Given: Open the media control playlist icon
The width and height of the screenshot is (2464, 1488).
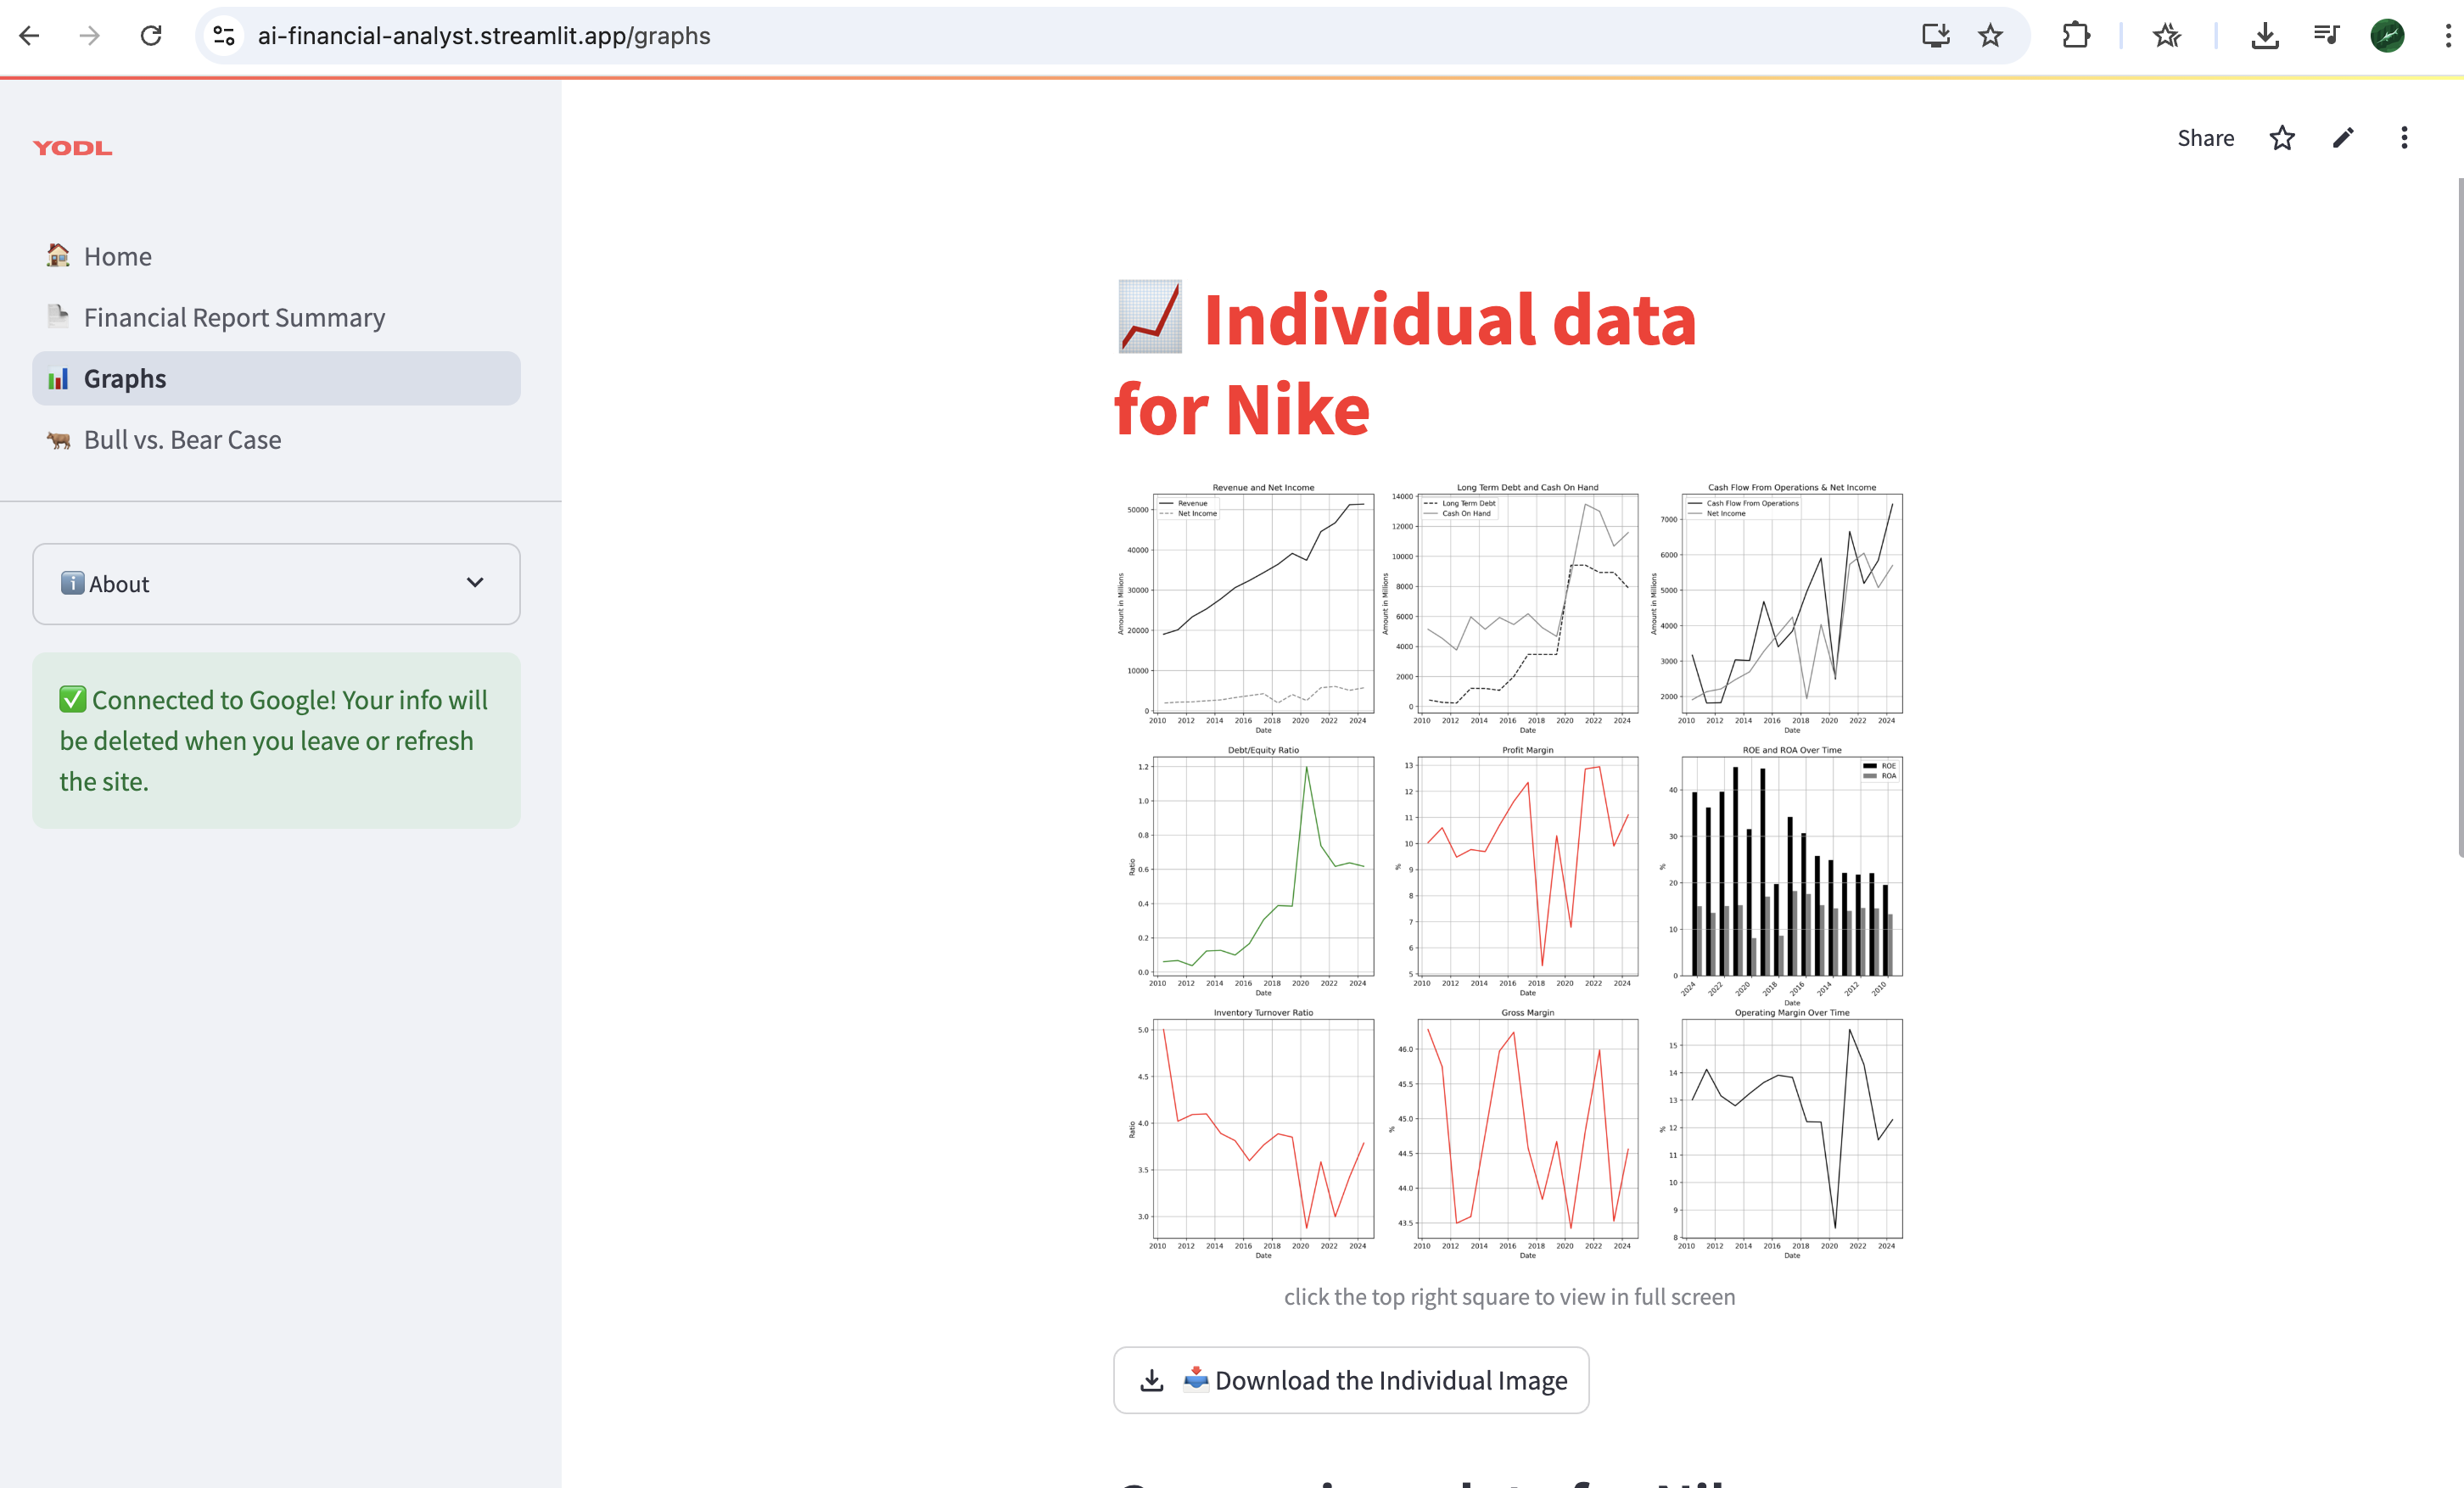Looking at the screenshot, I should pos(2326,36).
